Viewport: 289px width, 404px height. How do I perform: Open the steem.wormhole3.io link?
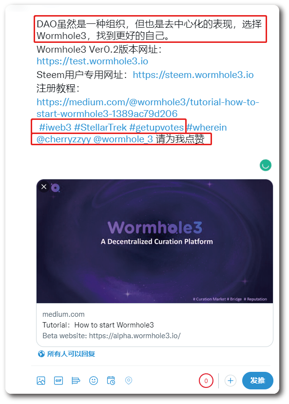click(193, 75)
